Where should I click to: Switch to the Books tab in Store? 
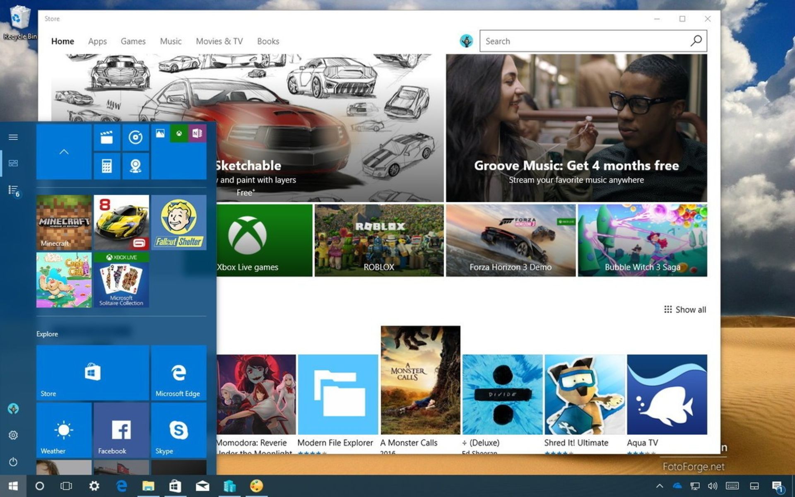(268, 41)
